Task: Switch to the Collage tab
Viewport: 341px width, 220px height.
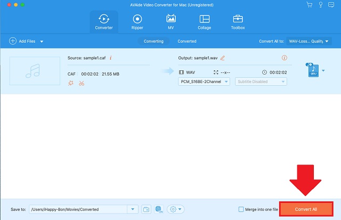Action: pyautogui.click(x=205, y=22)
